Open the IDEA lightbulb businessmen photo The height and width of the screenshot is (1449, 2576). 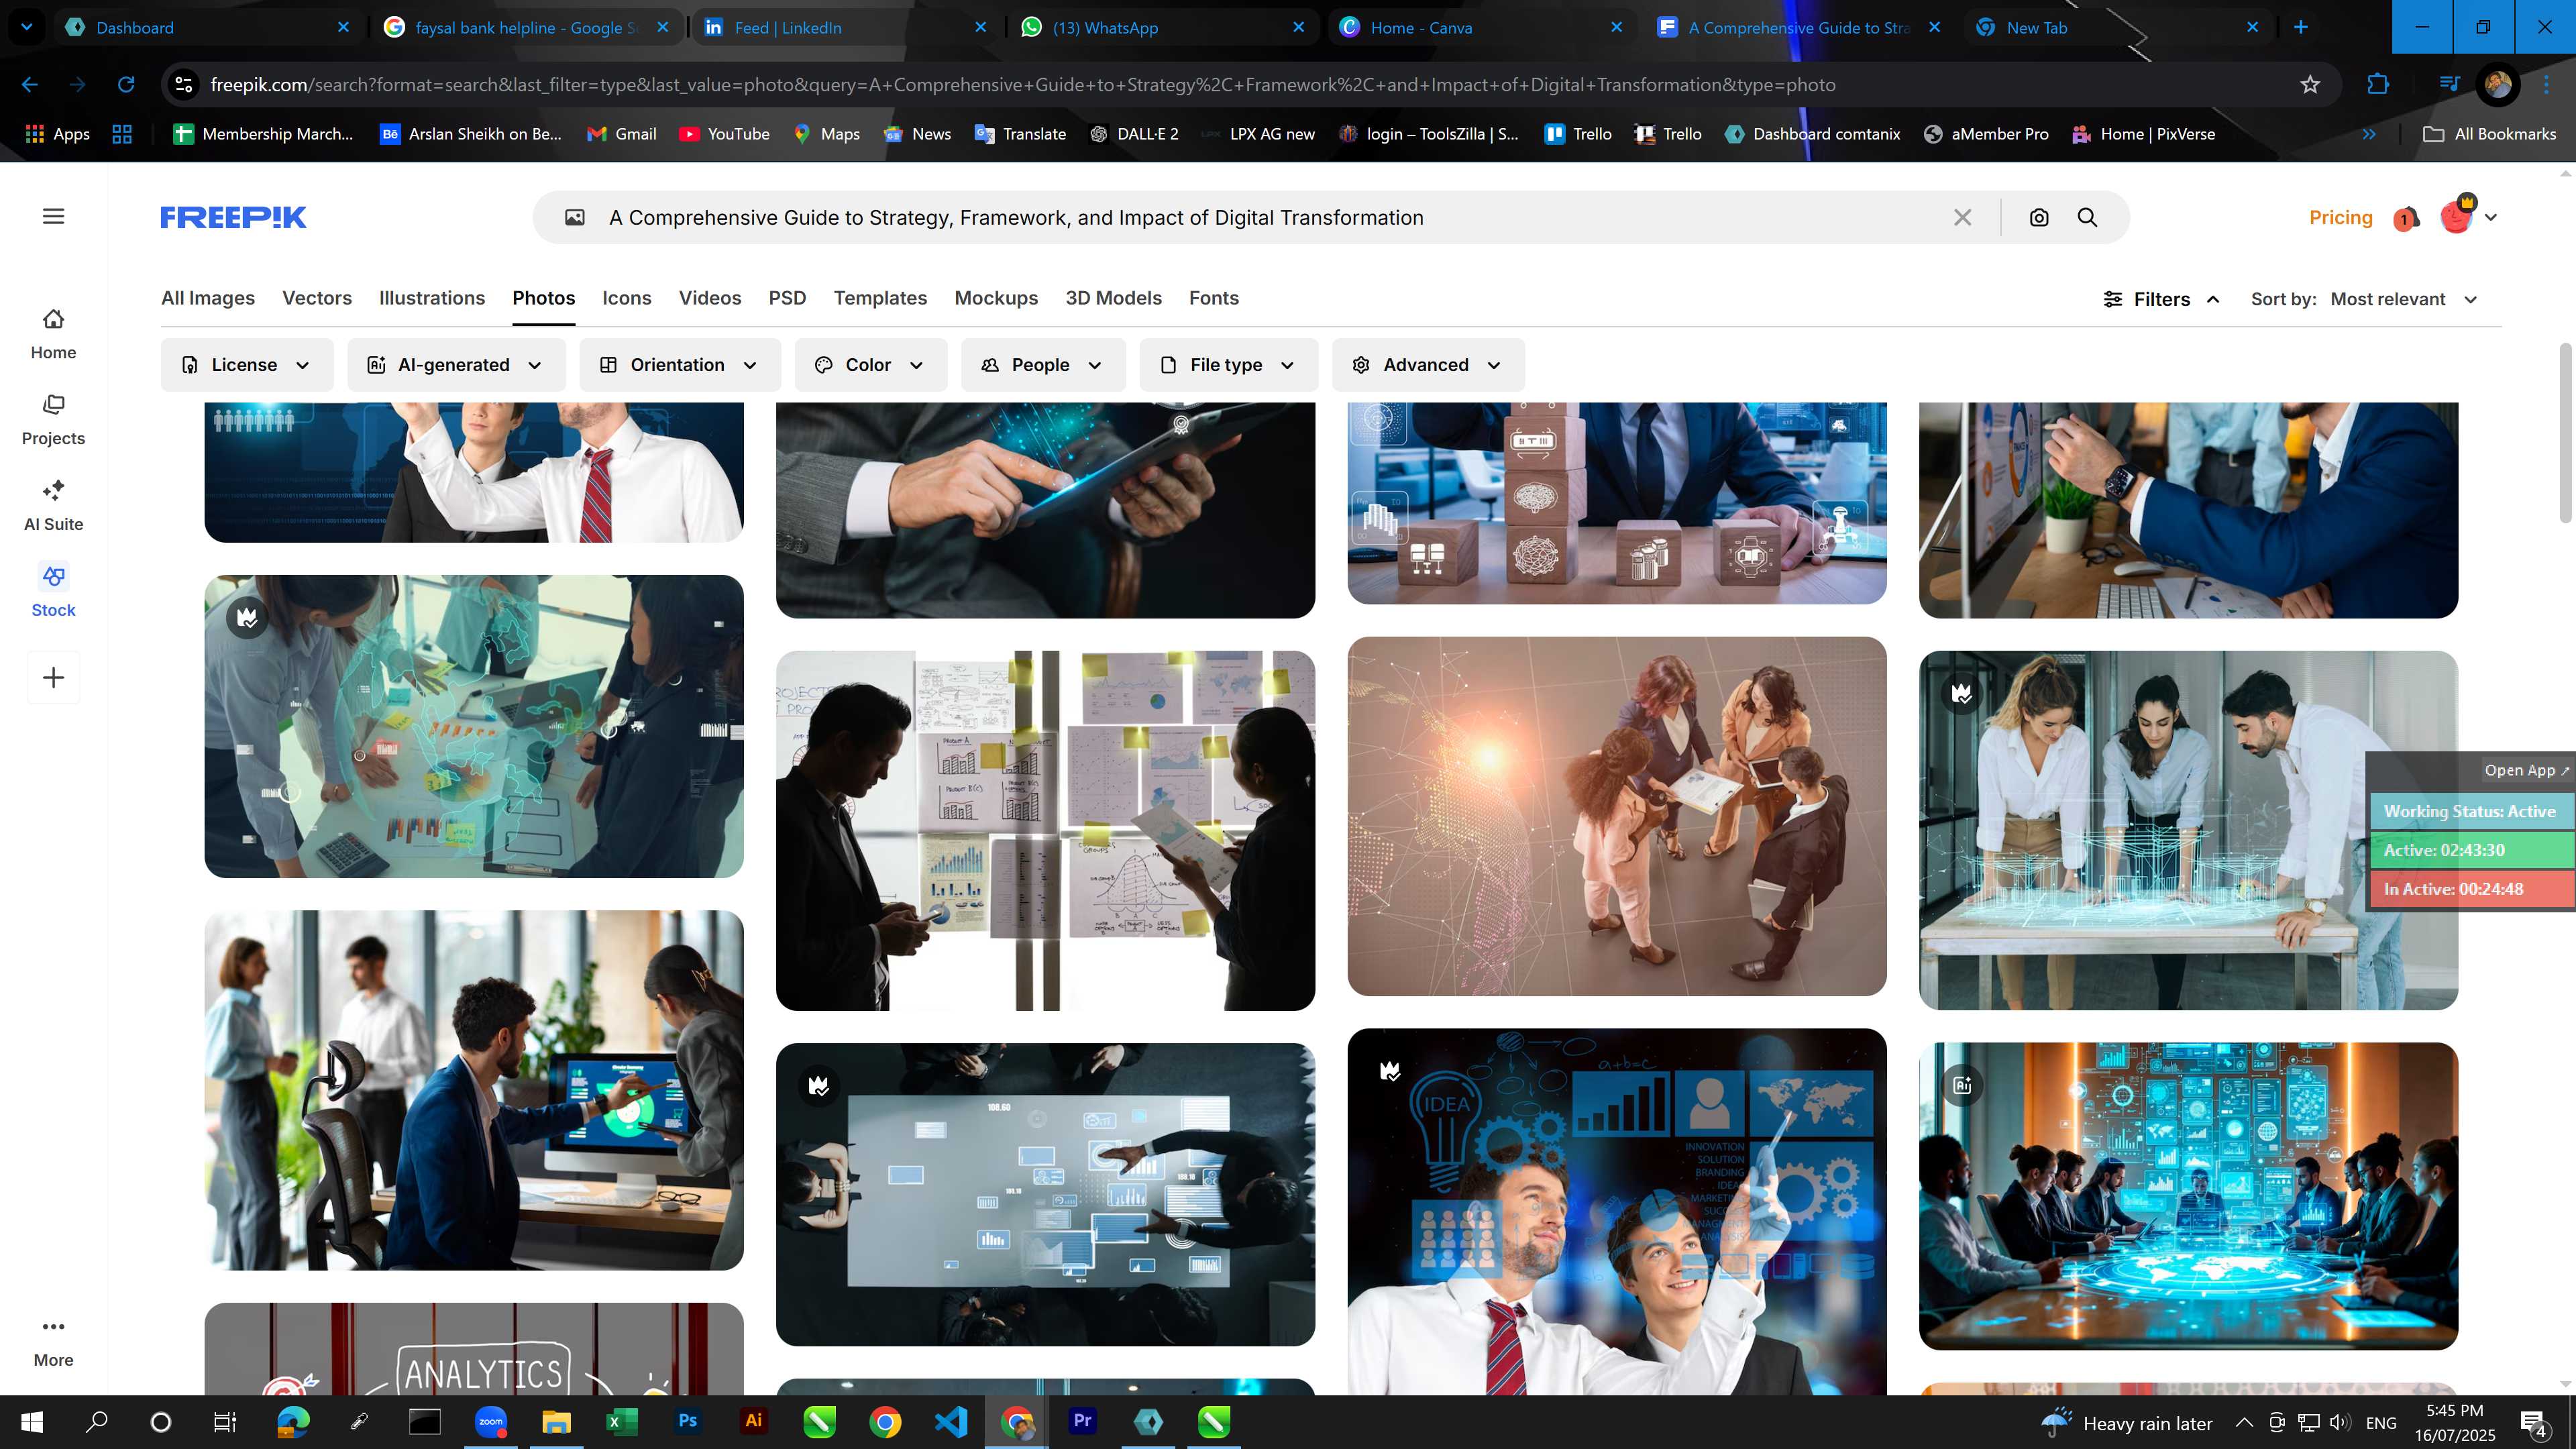(x=1617, y=1212)
